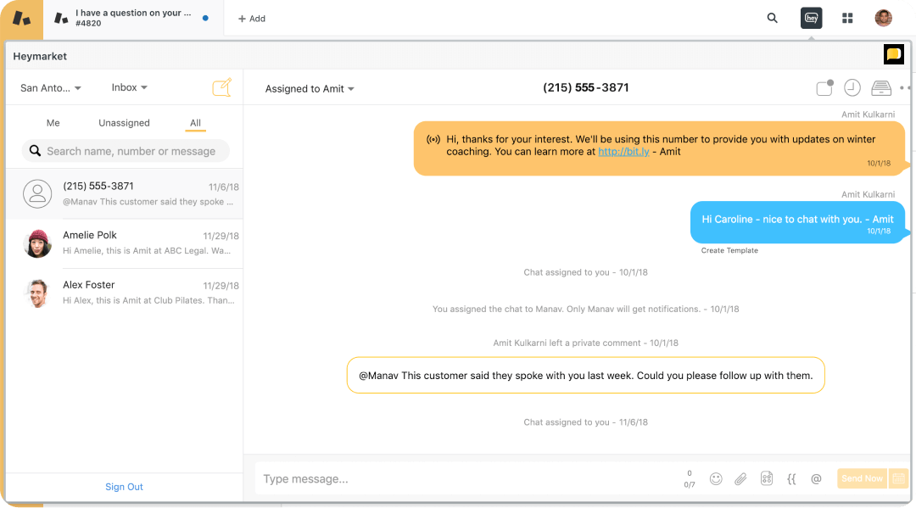916x508 pixels.
Task: Click "Chat assigned to you - 11/6/18" text
Action: point(585,422)
